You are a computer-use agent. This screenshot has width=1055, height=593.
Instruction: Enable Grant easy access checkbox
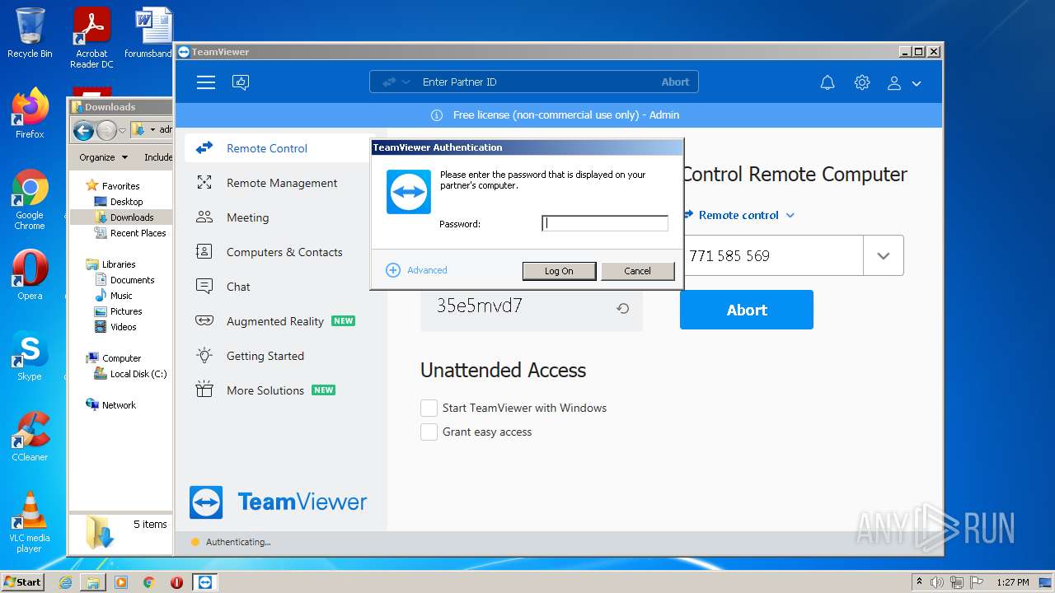click(x=429, y=432)
